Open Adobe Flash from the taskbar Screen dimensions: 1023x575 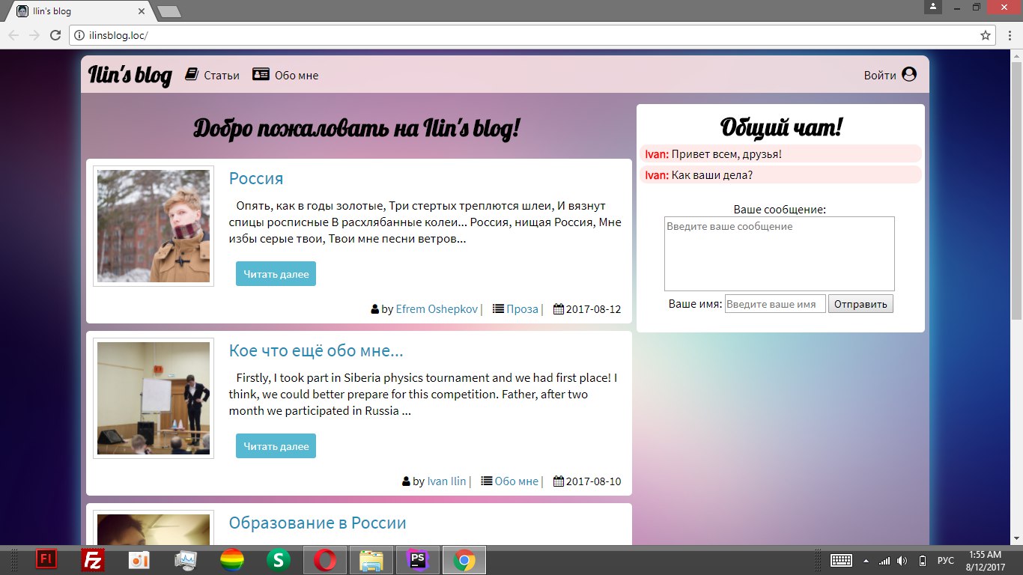(x=46, y=560)
